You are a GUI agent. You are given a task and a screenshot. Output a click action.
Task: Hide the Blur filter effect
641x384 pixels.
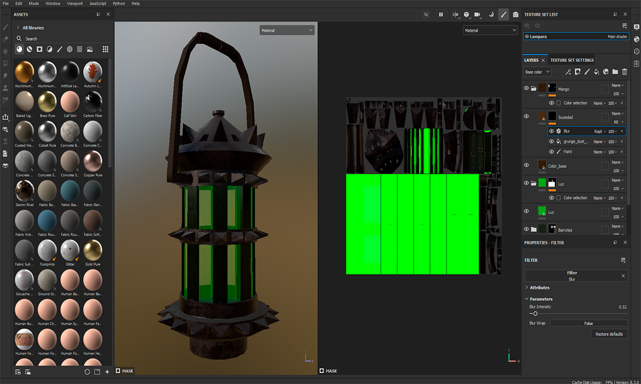point(551,131)
